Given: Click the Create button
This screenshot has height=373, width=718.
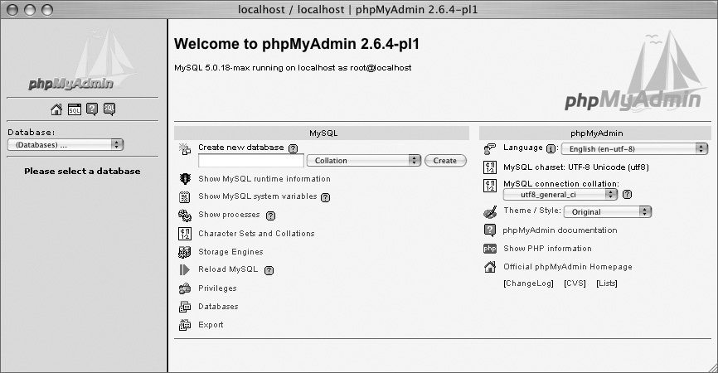Looking at the screenshot, I should 445,161.
